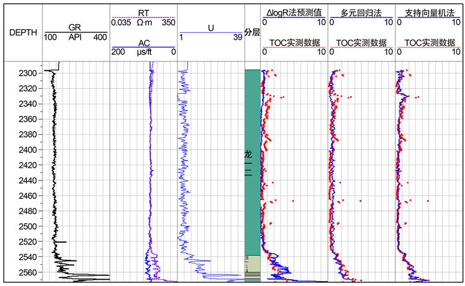
Task: Select the 多元回归法 track title
Action: [359, 12]
